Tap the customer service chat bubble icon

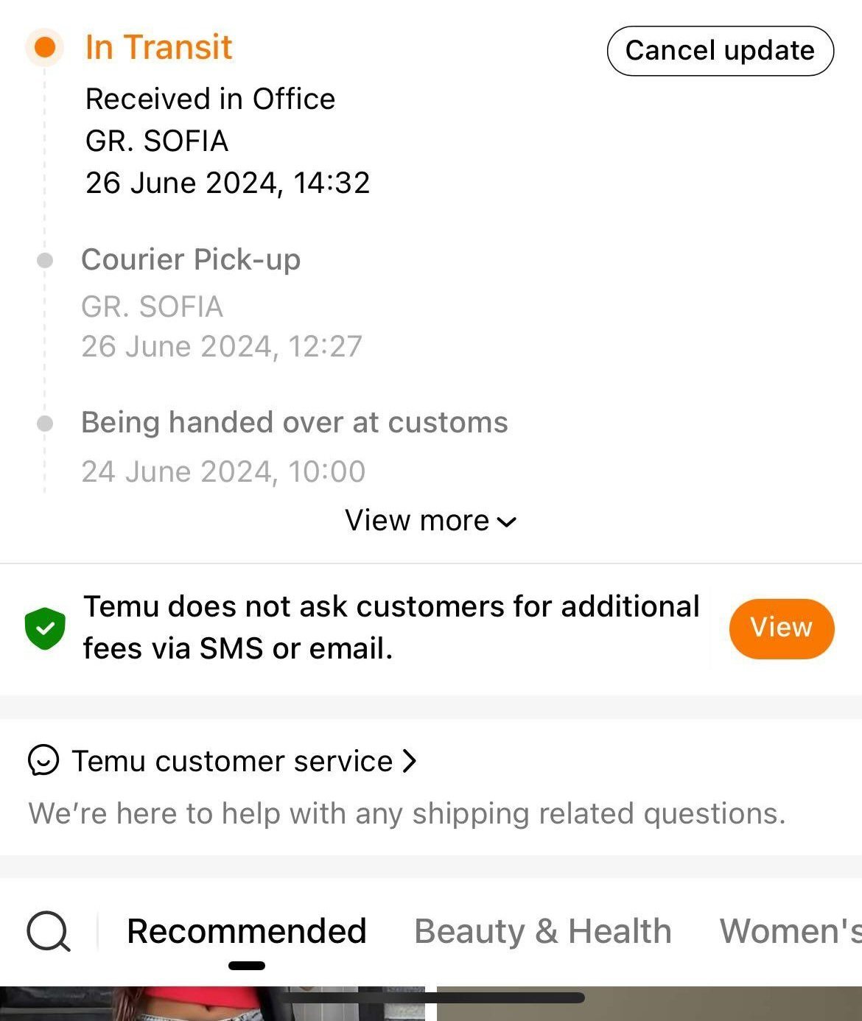pyautogui.click(x=43, y=761)
